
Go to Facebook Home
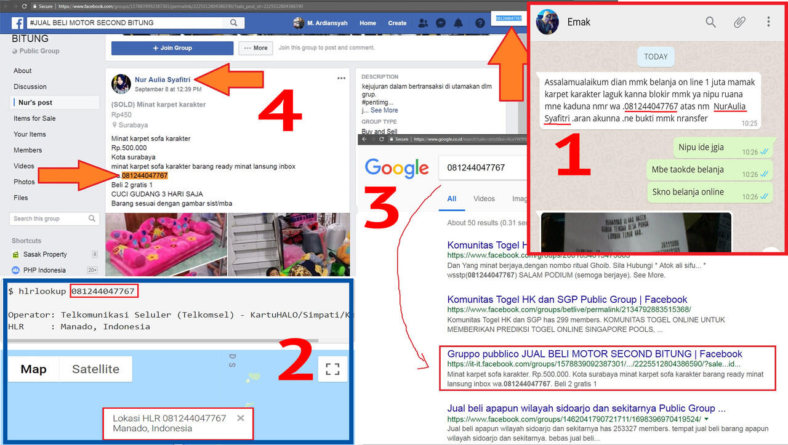point(368,23)
